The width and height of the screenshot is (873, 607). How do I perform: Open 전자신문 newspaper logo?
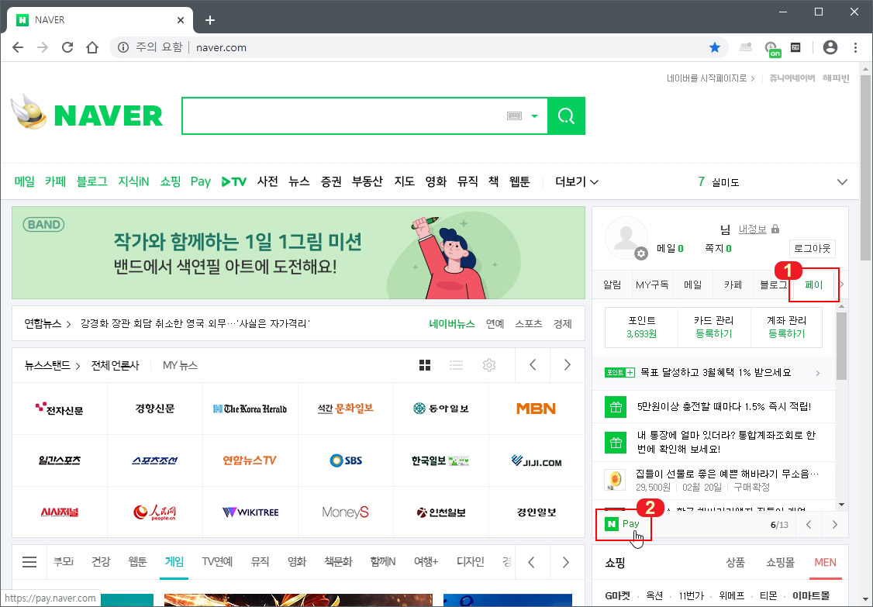coord(60,409)
